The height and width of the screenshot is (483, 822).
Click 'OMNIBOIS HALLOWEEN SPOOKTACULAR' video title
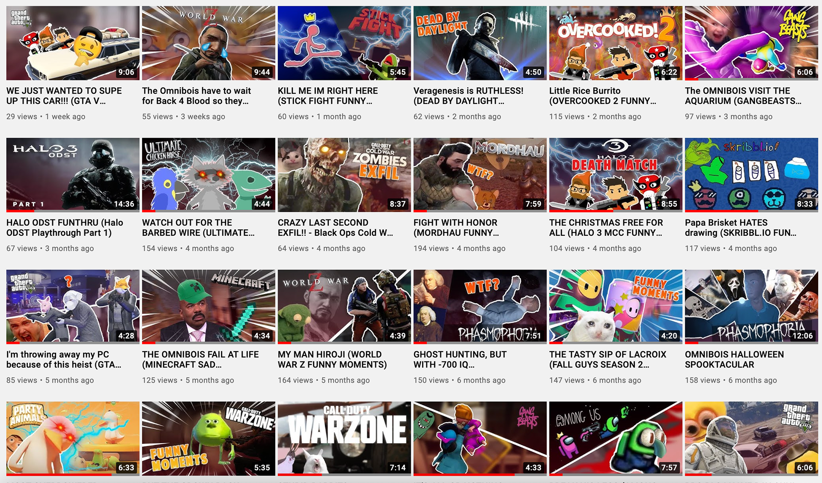click(735, 359)
